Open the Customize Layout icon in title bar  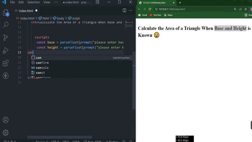coord(97,2)
